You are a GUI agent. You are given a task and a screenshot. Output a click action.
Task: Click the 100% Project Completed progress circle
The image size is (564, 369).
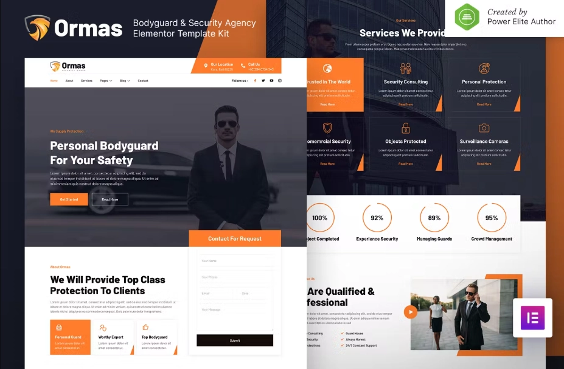pyautogui.click(x=320, y=218)
